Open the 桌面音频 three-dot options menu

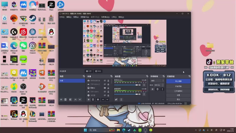coord(144,94)
